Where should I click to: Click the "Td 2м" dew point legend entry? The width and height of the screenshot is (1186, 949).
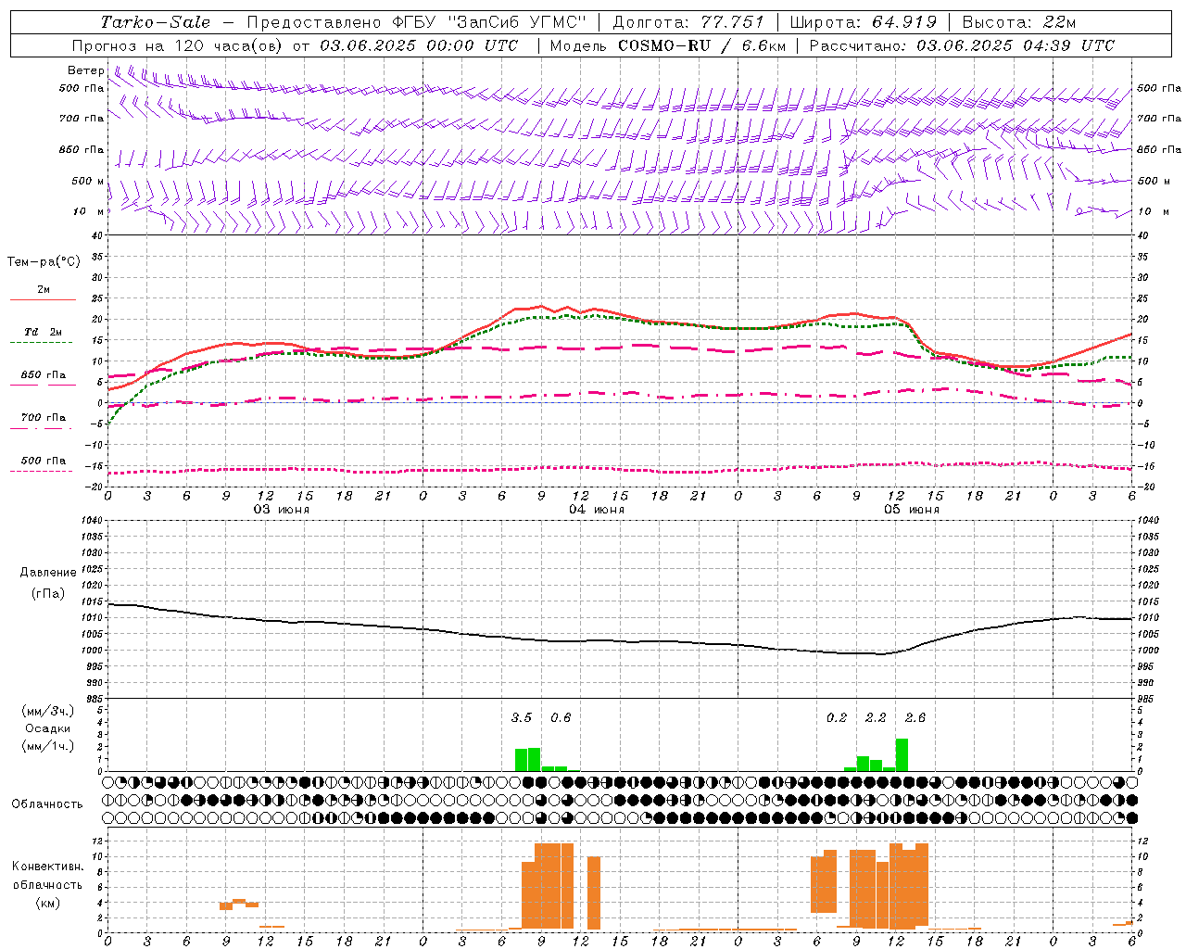click(x=44, y=332)
